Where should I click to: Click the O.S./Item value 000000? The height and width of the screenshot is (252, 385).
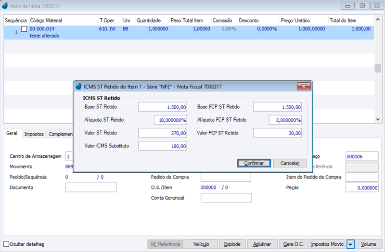pos(208,188)
